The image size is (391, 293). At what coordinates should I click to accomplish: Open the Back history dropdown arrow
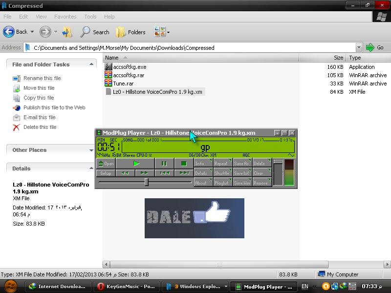pos(32,32)
